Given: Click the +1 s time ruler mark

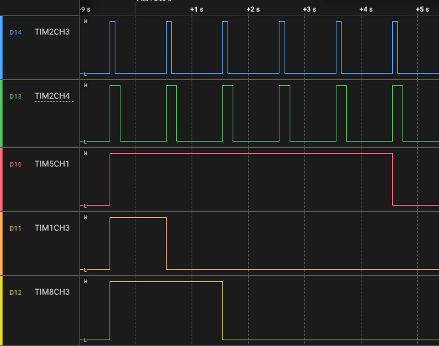Looking at the screenshot, I should coord(197,10).
